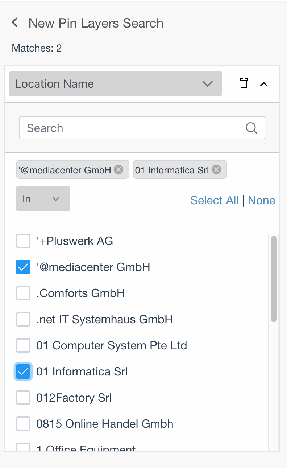Image resolution: width=287 pixels, height=468 pixels.
Task: Uncheck the 01 Informatica Srl checkbox
Action: 23,371
